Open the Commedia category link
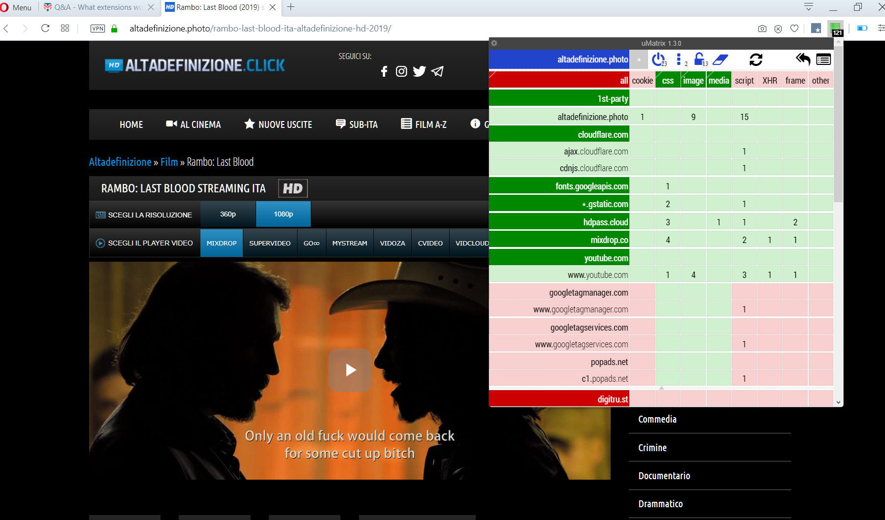The height and width of the screenshot is (520, 885). click(x=657, y=419)
